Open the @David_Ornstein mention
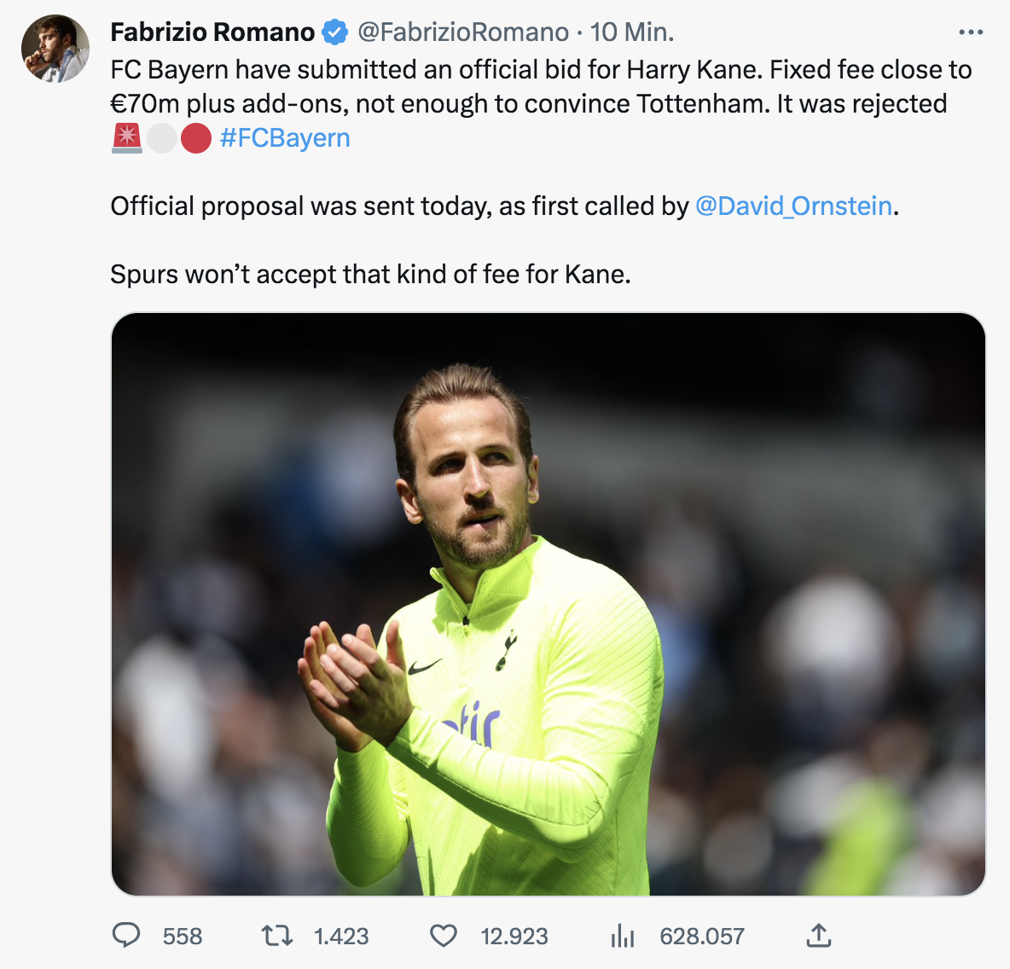This screenshot has width=1010, height=969. pyautogui.click(x=794, y=206)
